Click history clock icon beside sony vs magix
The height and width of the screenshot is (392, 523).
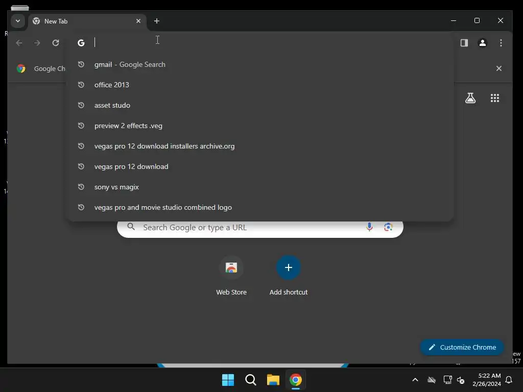pyautogui.click(x=81, y=187)
